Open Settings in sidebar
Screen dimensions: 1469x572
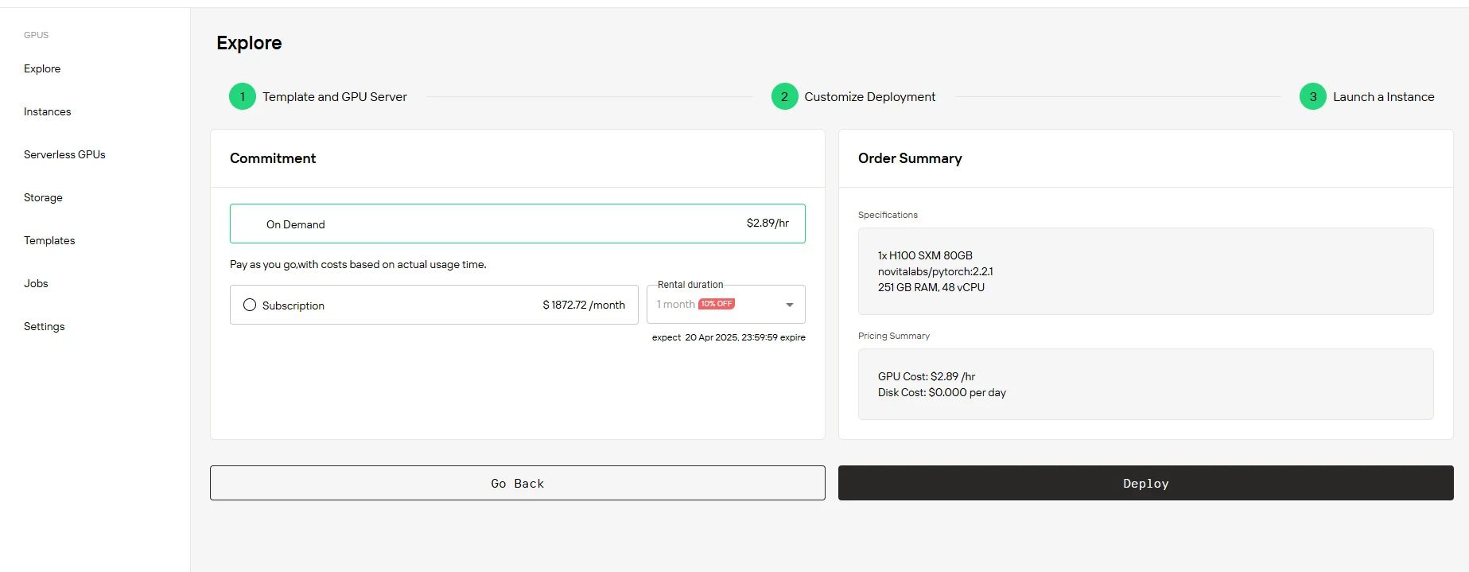(x=44, y=326)
